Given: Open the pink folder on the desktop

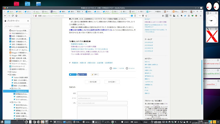Looking at the screenshot, I should [x=16, y=4].
